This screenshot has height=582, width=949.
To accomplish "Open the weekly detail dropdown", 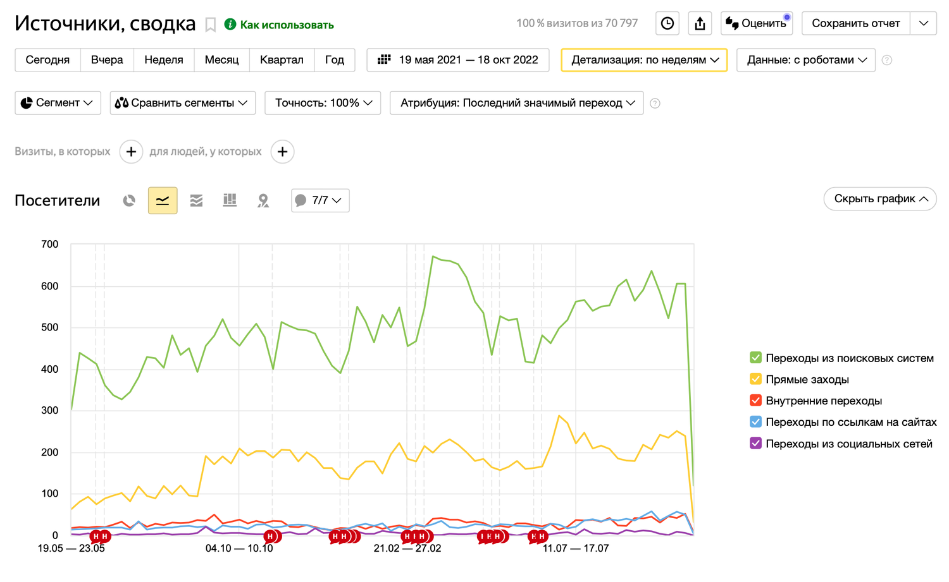I will (x=644, y=60).
